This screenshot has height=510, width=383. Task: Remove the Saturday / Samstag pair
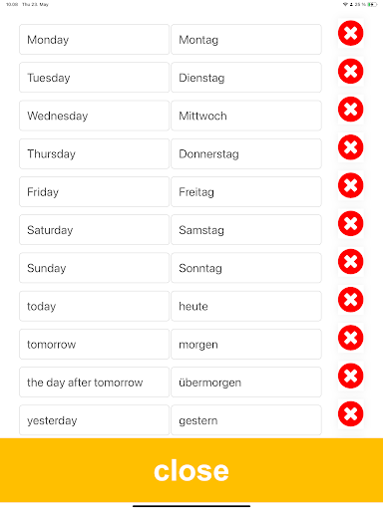click(x=350, y=223)
